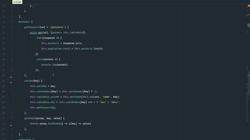Click this.columns in the getIndex call
The width and height of the screenshot is (250, 140).
point(91,97)
